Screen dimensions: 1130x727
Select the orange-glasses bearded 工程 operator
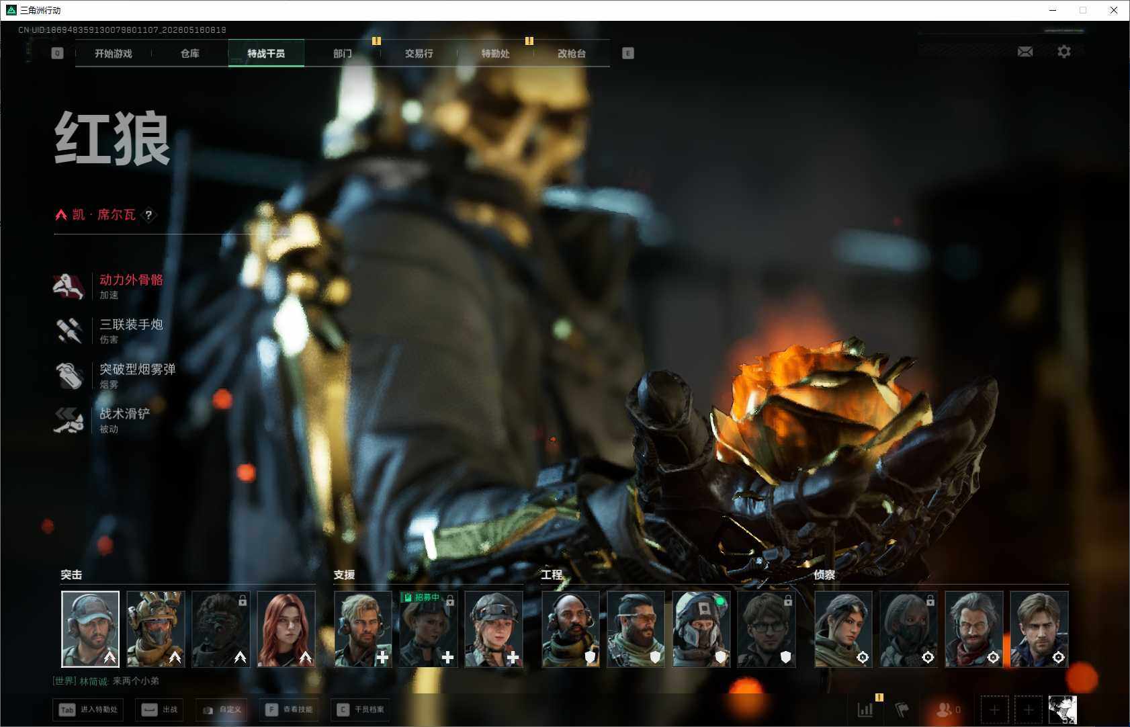(636, 629)
